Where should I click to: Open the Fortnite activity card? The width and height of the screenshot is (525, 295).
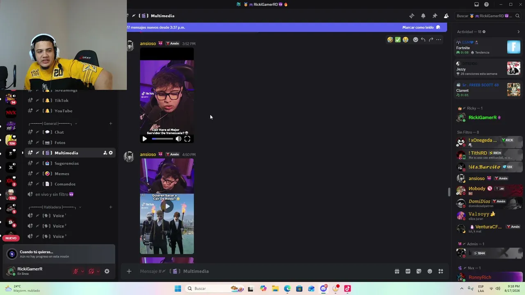[x=488, y=47]
